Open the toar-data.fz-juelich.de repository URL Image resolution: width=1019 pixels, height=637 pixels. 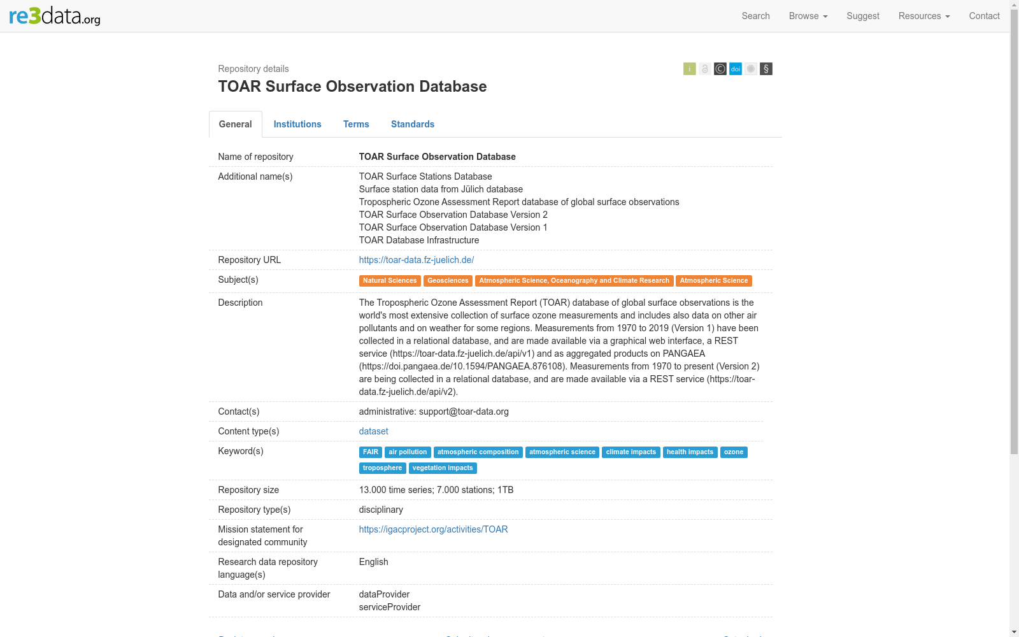pyautogui.click(x=417, y=260)
